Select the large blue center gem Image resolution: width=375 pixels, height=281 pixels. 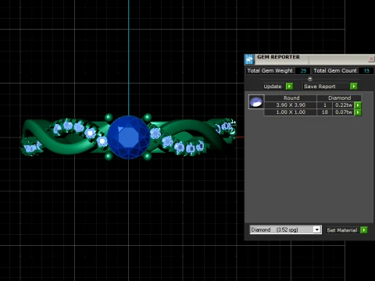pyautogui.click(x=129, y=137)
